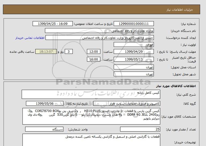Click the جزئیات اطلاعات نیاز header title
Screen dimensions: 206x146
(180, 10)
